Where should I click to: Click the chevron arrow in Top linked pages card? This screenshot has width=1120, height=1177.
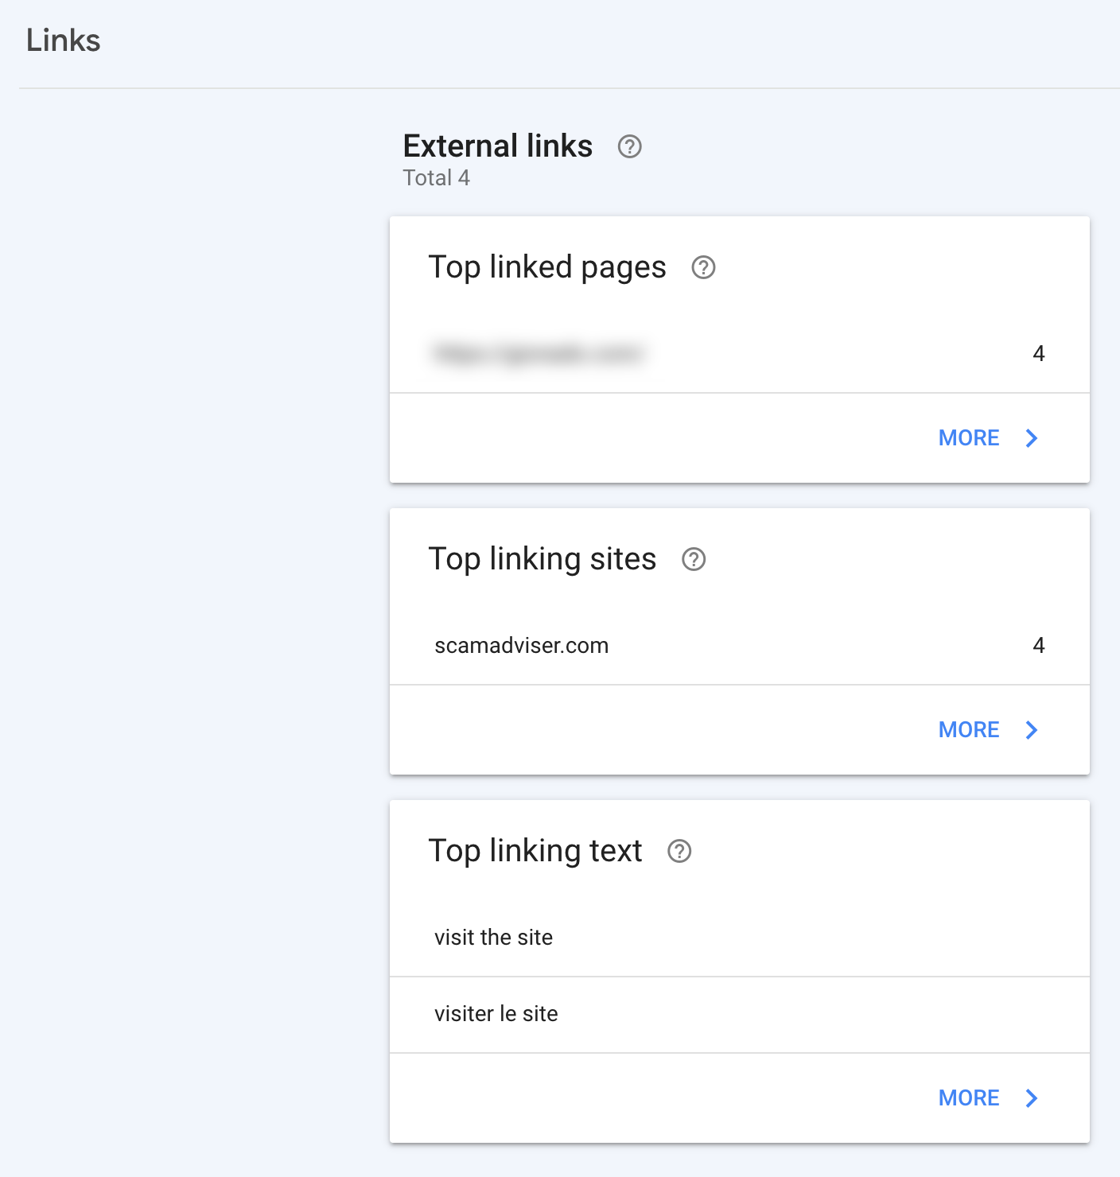point(1032,438)
